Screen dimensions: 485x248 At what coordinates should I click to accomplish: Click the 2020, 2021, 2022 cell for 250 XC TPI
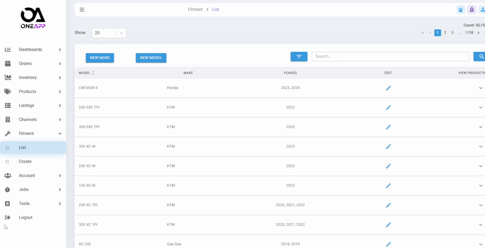pyautogui.click(x=290, y=205)
